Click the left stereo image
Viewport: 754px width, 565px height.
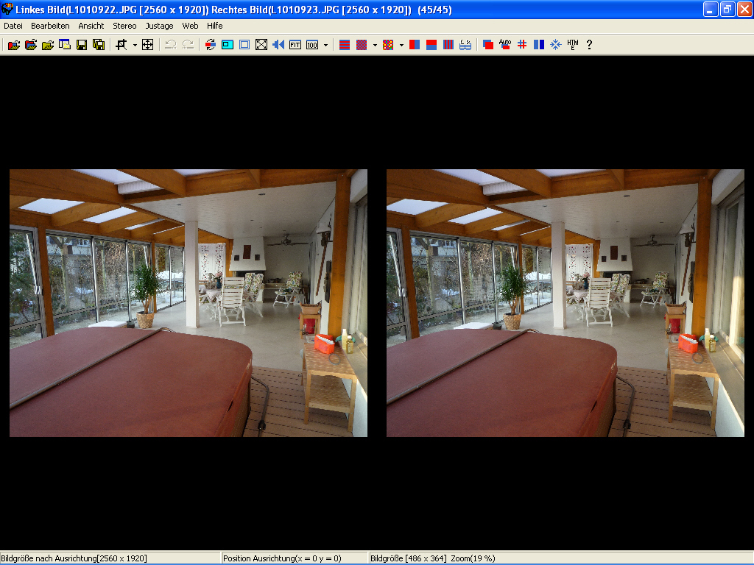(x=188, y=302)
